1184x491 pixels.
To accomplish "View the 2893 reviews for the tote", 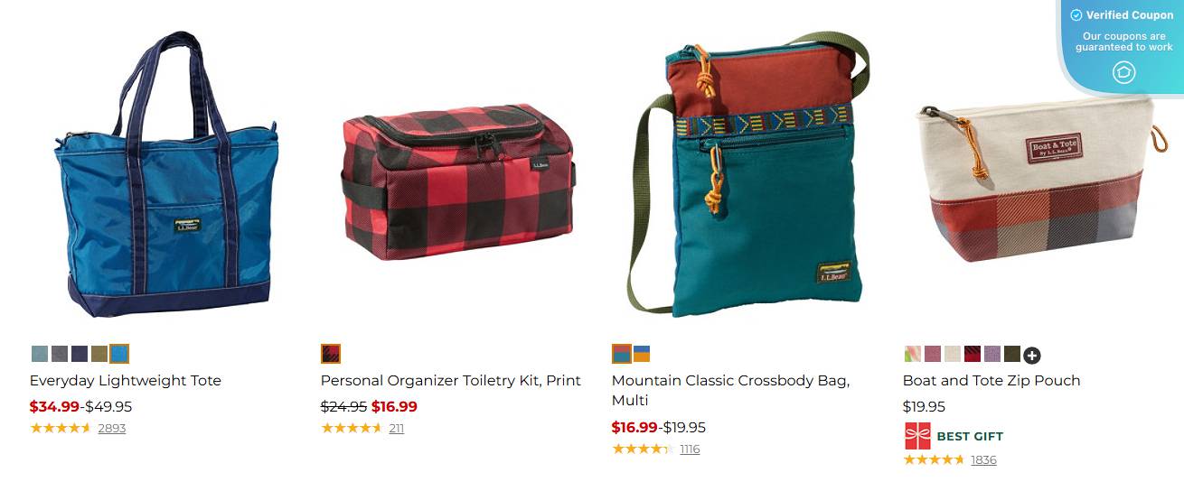I will (112, 428).
